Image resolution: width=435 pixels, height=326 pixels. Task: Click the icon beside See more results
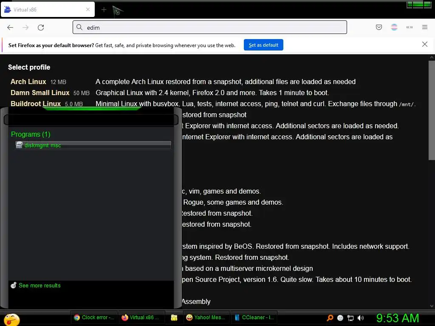point(13,285)
